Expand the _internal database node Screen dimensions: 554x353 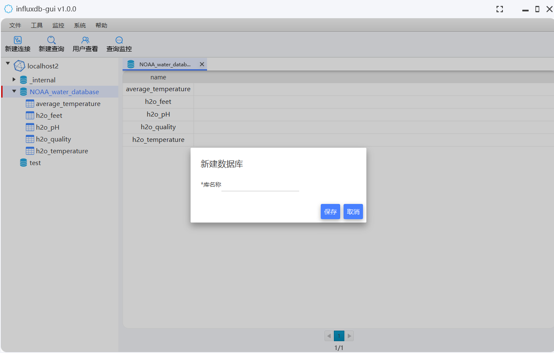click(14, 79)
